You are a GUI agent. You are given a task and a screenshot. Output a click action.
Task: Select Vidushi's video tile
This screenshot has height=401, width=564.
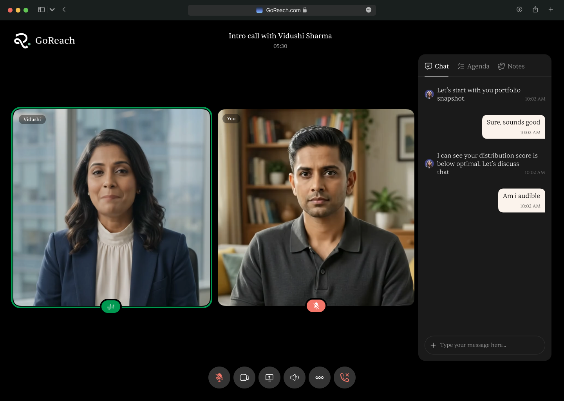[112, 208]
